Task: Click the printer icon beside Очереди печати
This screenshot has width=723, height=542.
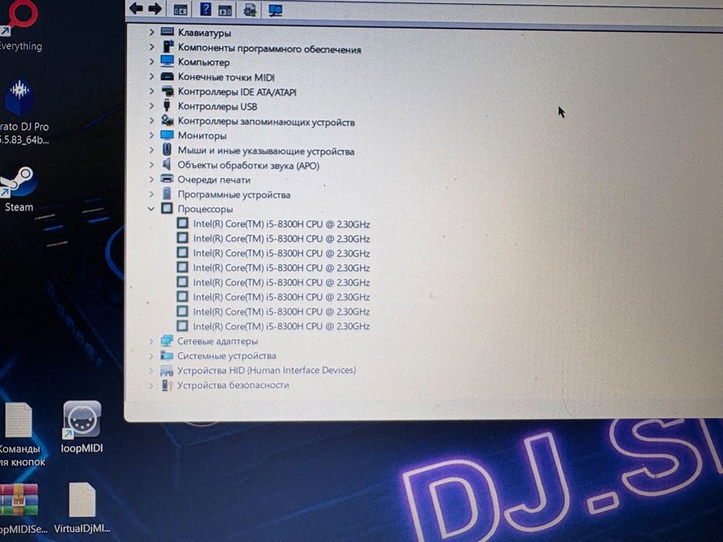Action: pos(167,179)
